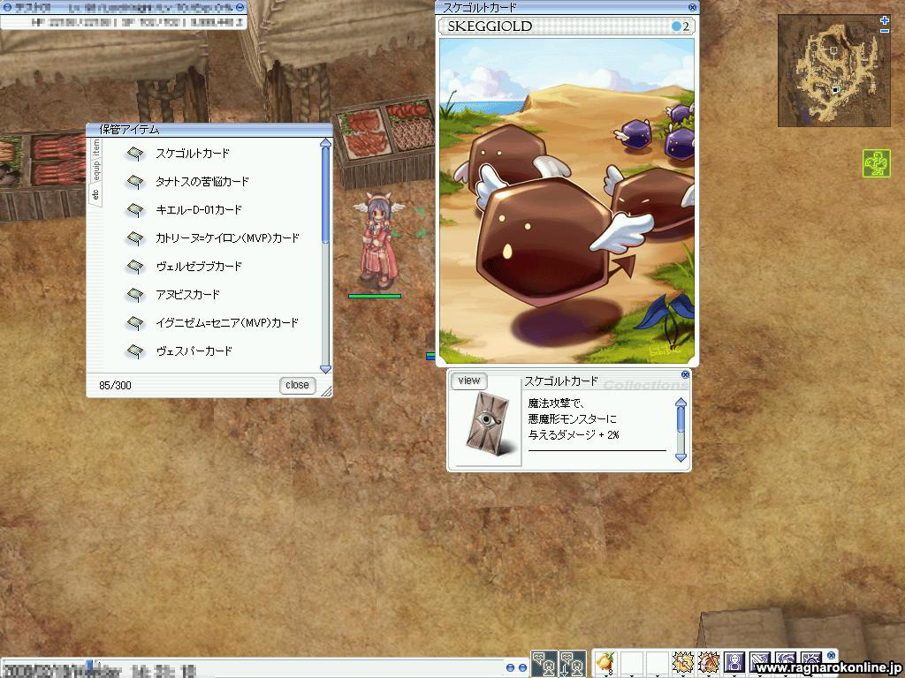Click the card icon beside スケゴルトカード in storage
This screenshot has height=678, width=905.
click(x=135, y=154)
